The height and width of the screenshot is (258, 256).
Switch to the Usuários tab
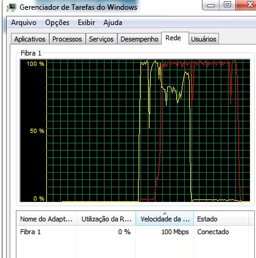coord(204,39)
